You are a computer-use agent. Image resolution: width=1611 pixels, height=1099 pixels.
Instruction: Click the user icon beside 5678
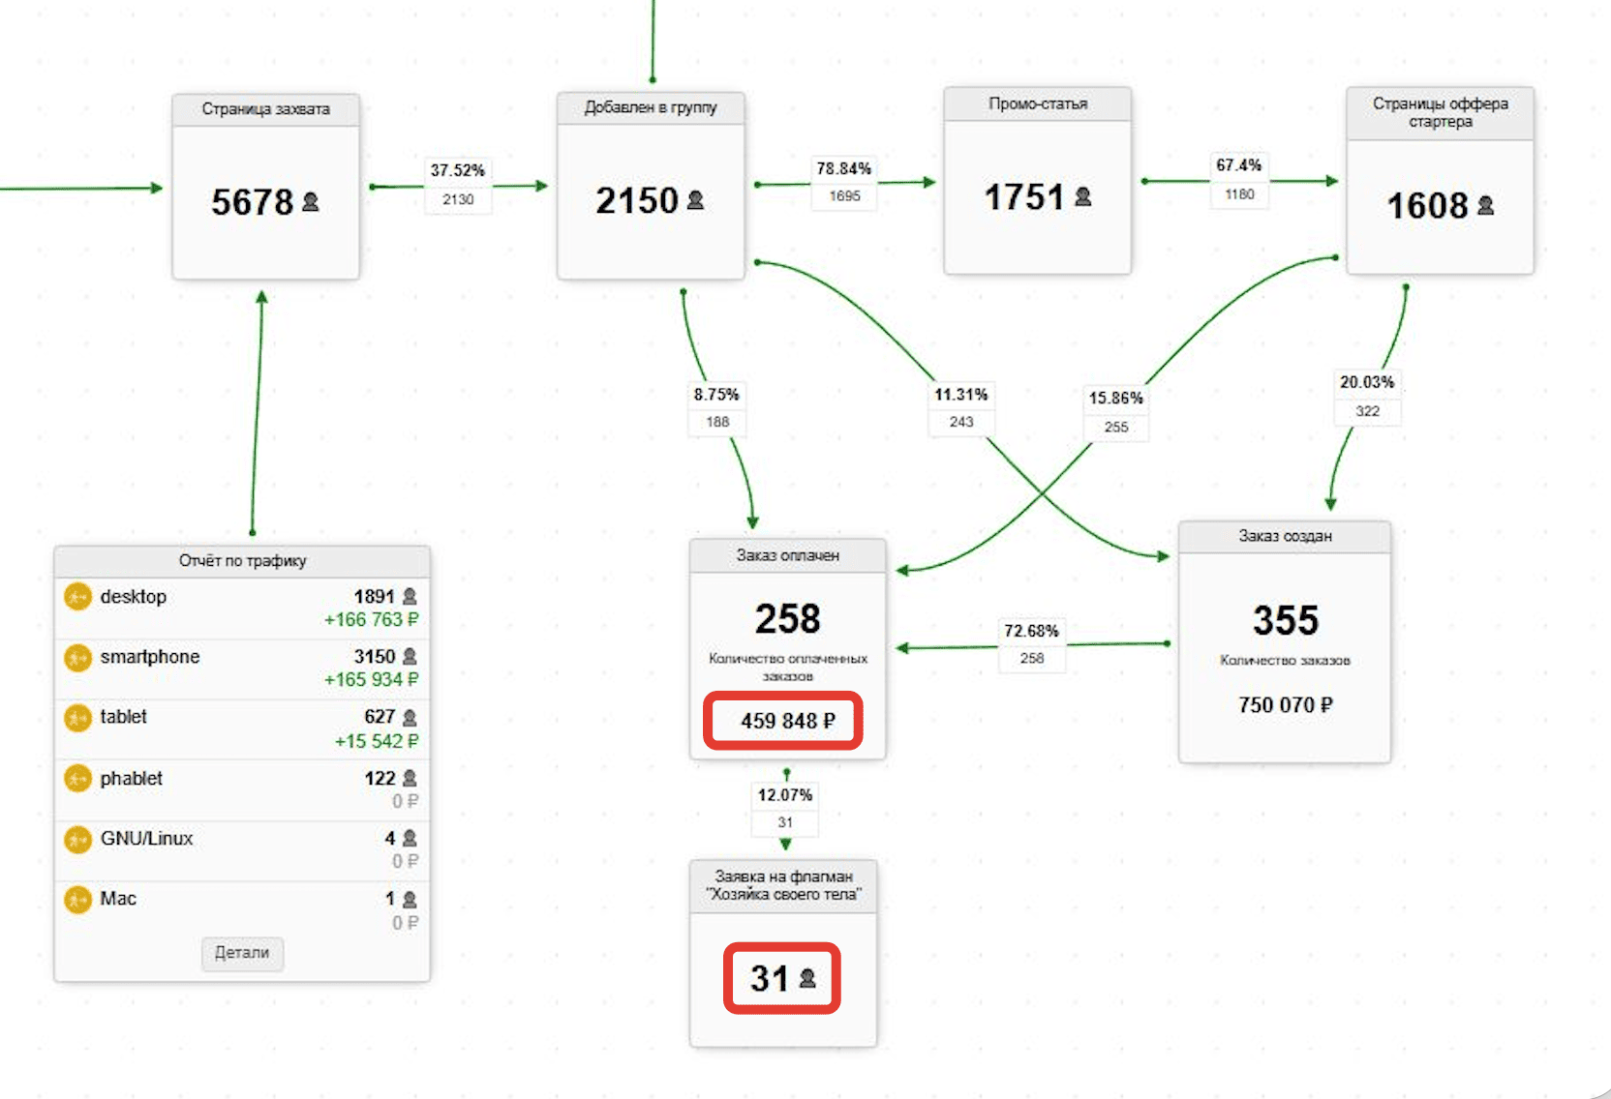pyautogui.click(x=311, y=201)
